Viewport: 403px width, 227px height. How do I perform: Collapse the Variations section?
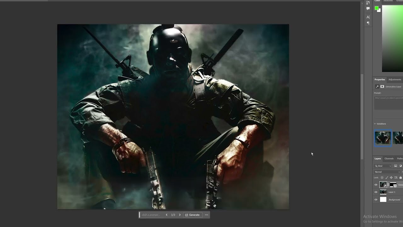[x=375, y=124]
